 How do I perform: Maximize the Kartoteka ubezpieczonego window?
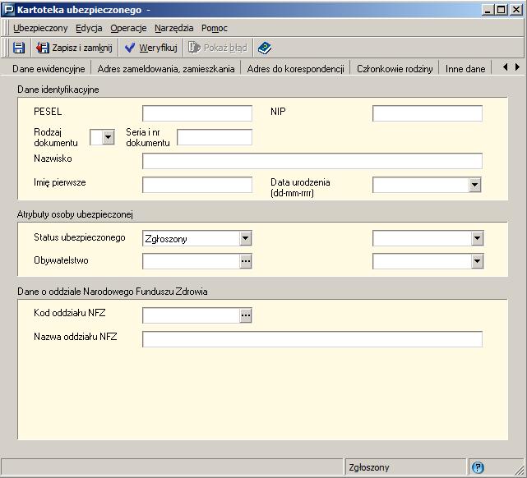[501, 9]
